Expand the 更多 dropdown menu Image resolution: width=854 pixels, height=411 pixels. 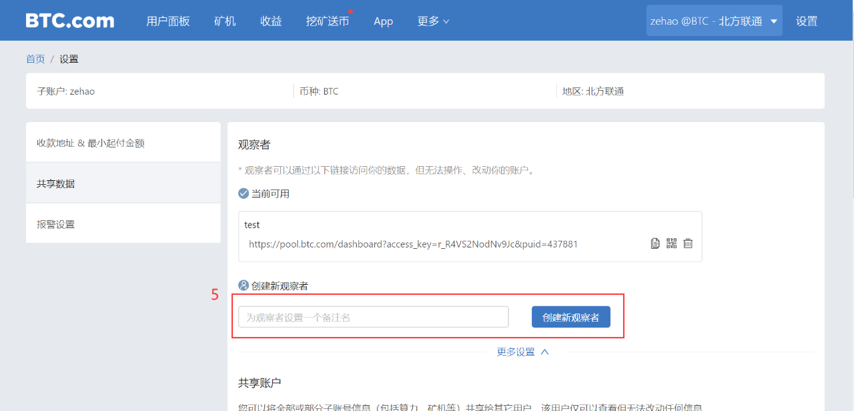coord(433,21)
